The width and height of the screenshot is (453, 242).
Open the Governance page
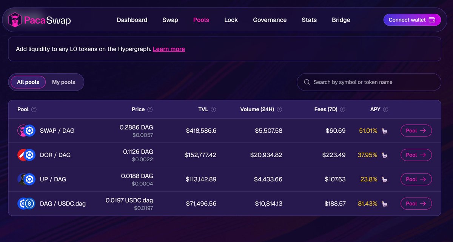pos(270,20)
